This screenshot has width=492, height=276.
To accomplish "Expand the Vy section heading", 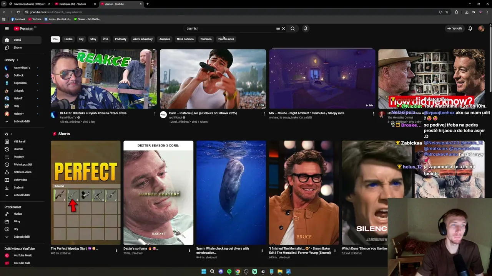I will tap(8, 134).
